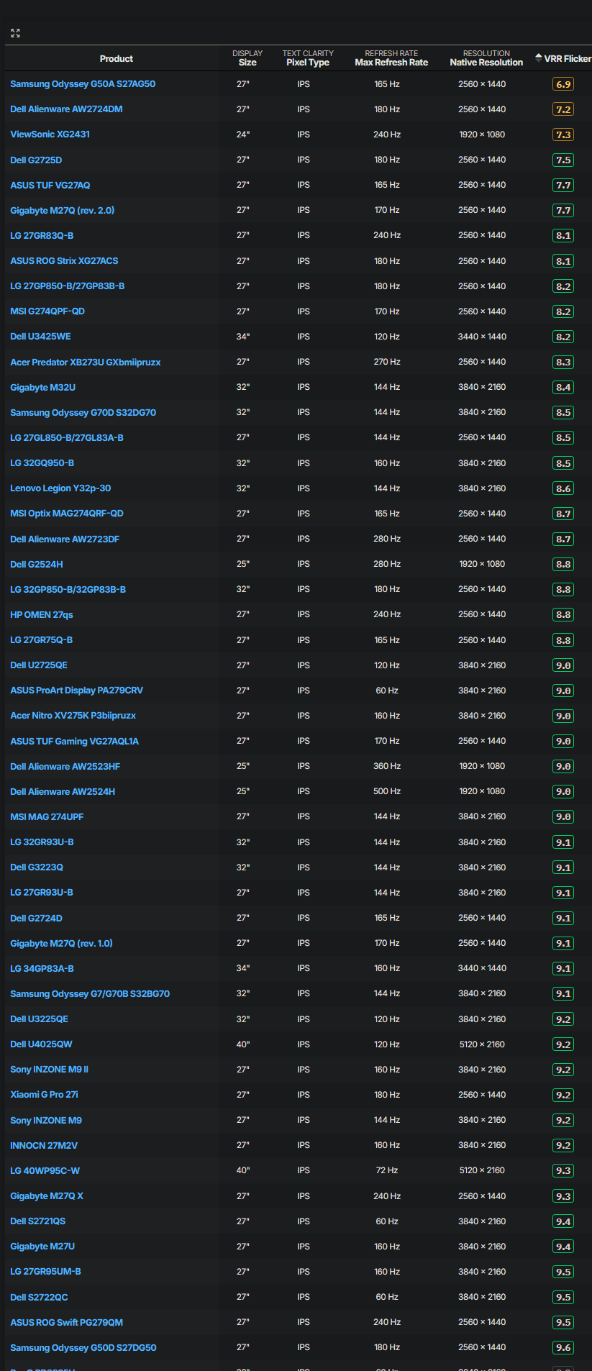
Task: Open Gigabyte M27Q (rev. 2.0) link
Action: (x=63, y=210)
